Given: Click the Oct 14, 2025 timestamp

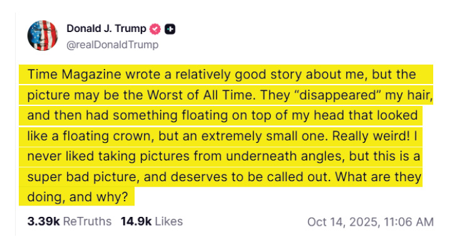Looking at the screenshot, I should point(370,222).
